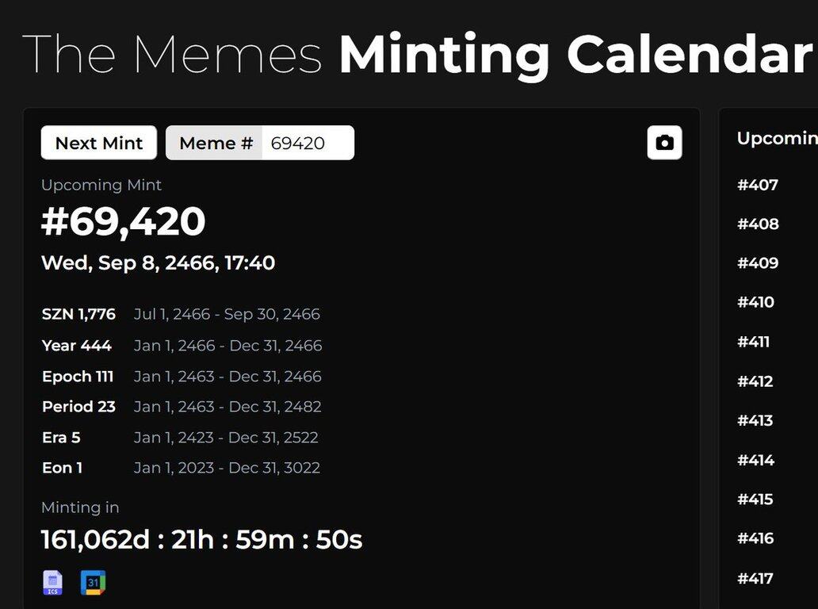The image size is (818, 609).
Task: Select upcoming mint #415
Action: click(755, 500)
